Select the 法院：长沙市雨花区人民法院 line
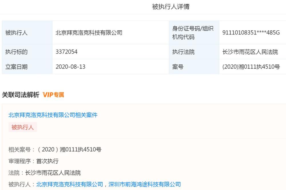Viewport: 286px width, 190px height. pos(45,173)
